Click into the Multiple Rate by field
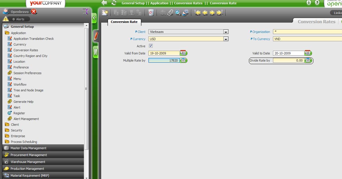 pyautogui.click(x=164, y=60)
